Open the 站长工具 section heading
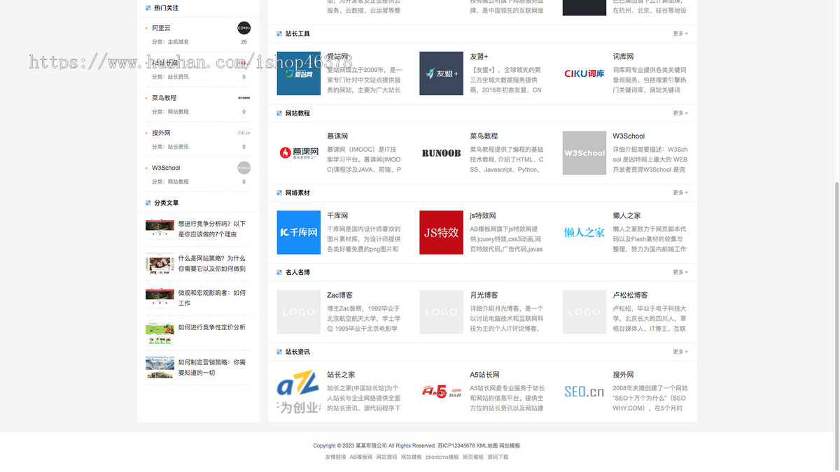Image resolution: width=840 pixels, height=472 pixels. [297, 34]
